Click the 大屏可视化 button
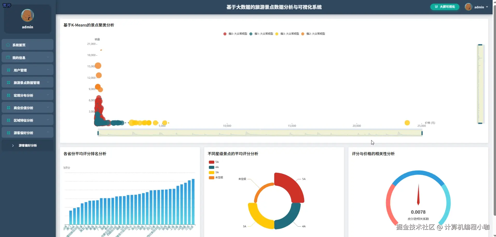This screenshot has width=496, height=237. coord(444,7)
